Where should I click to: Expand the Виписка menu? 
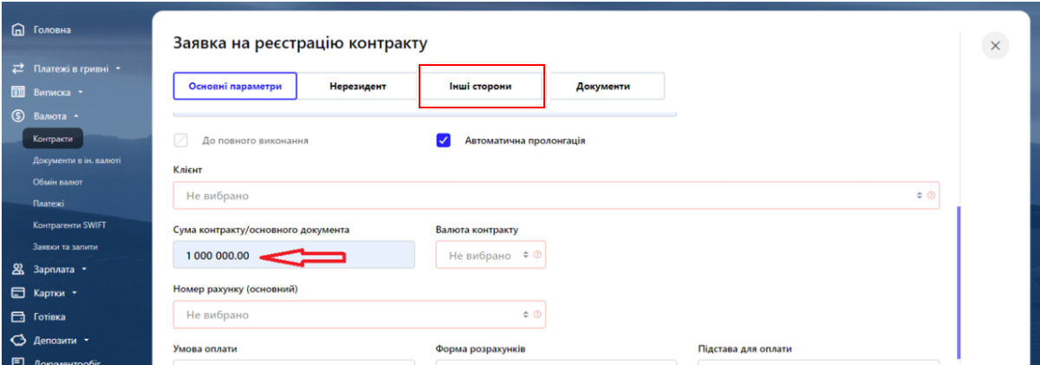(x=80, y=92)
